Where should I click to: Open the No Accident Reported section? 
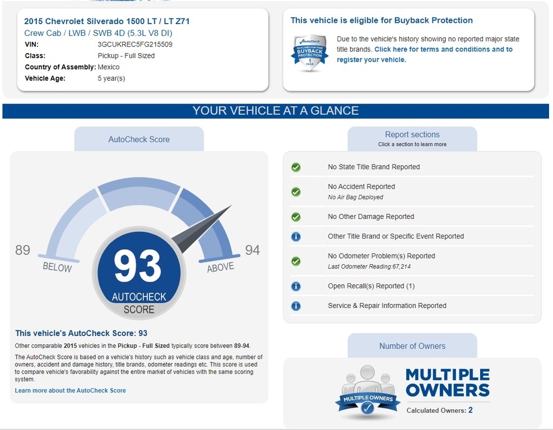point(361,186)
